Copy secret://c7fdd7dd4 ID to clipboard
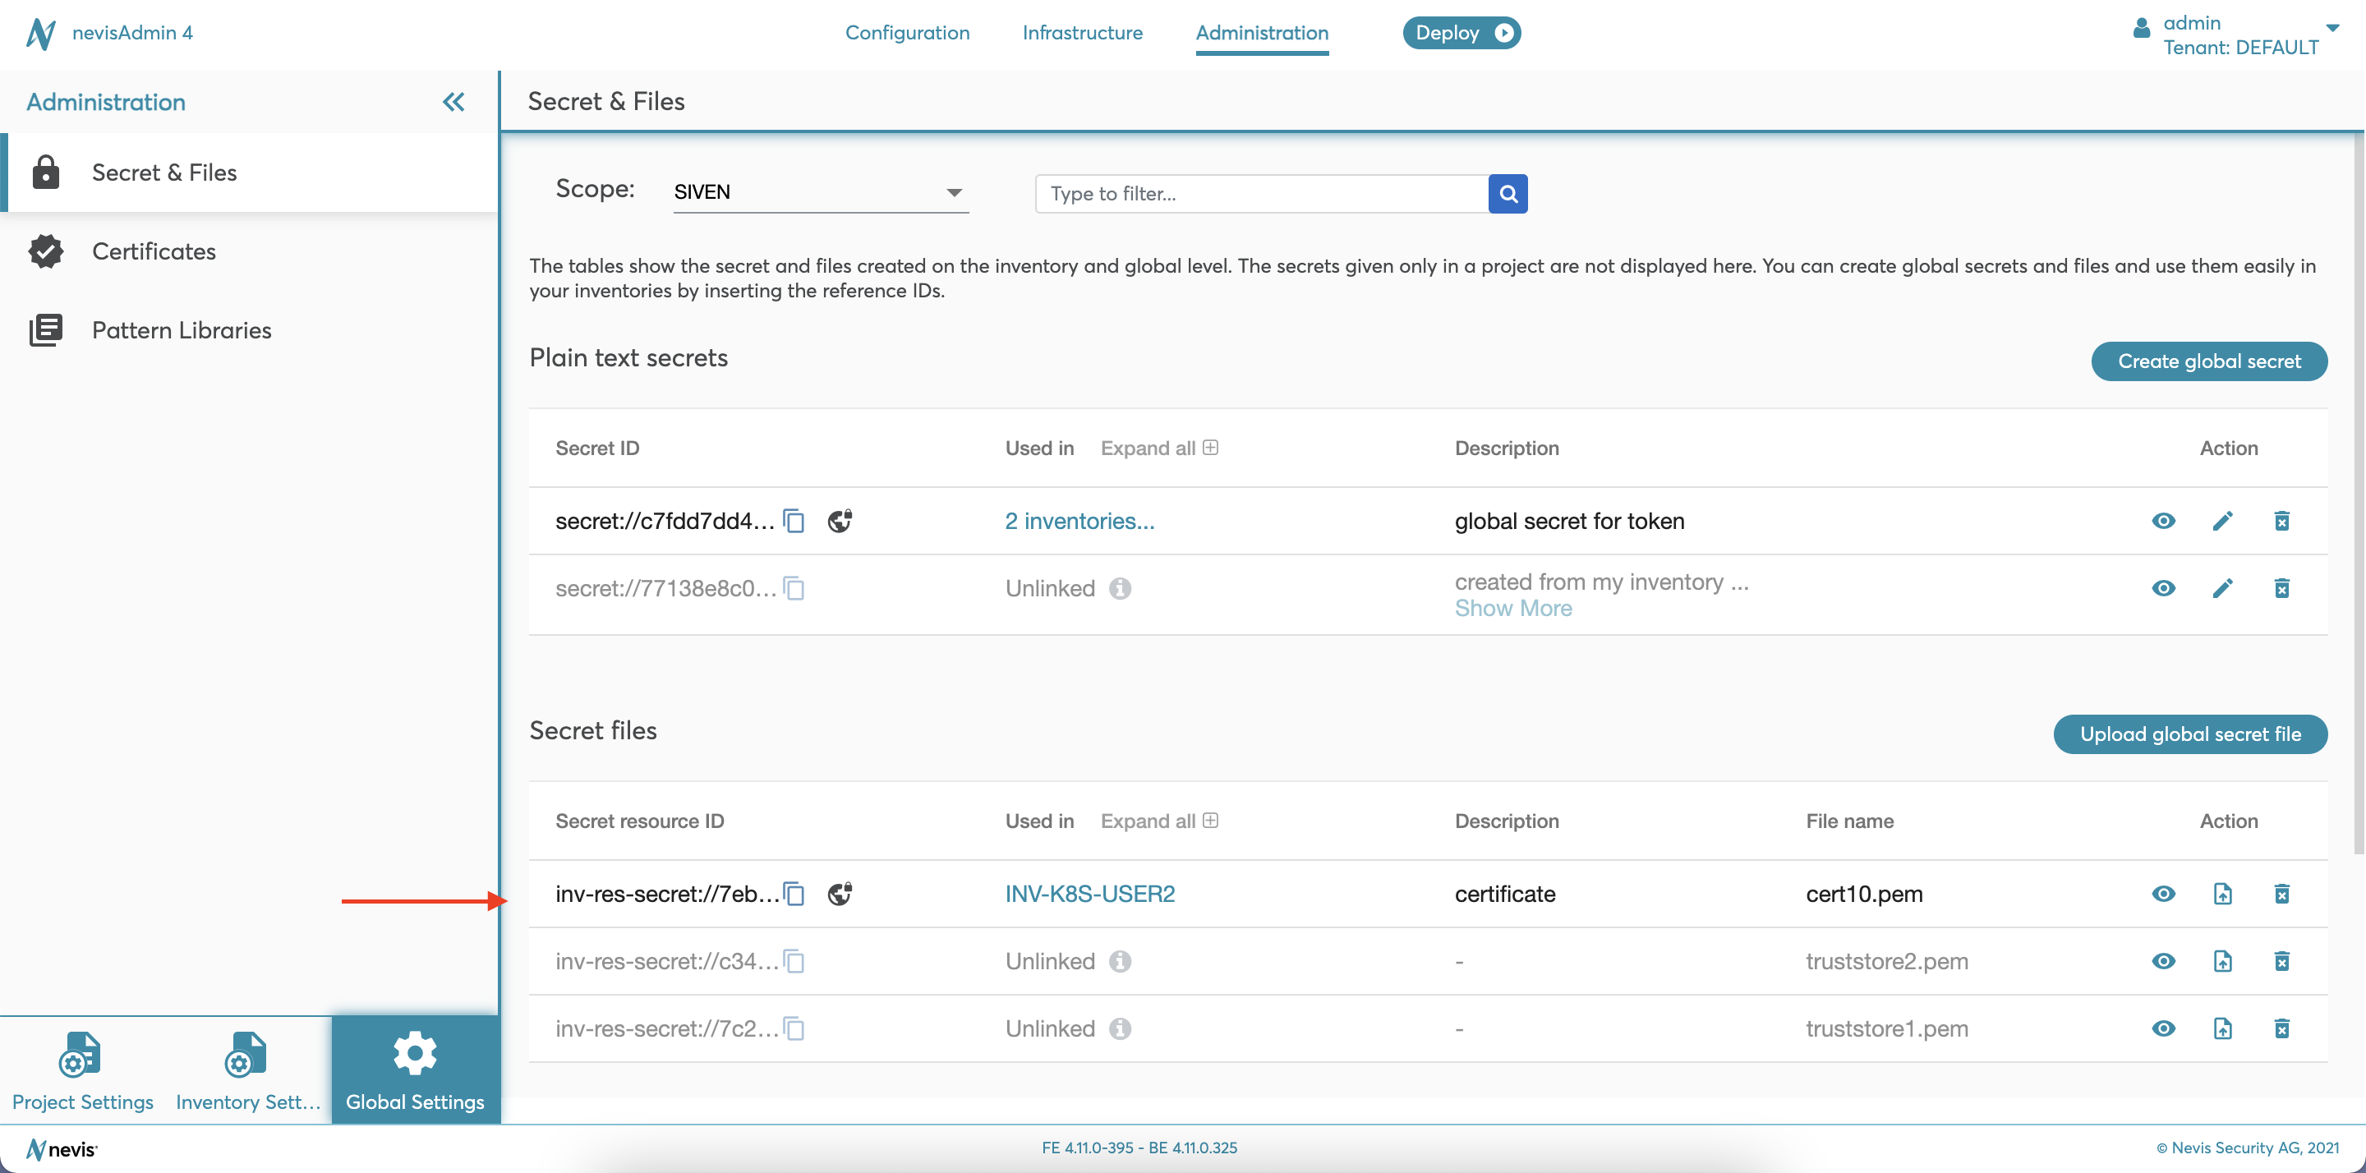 [x=794, y=521]
